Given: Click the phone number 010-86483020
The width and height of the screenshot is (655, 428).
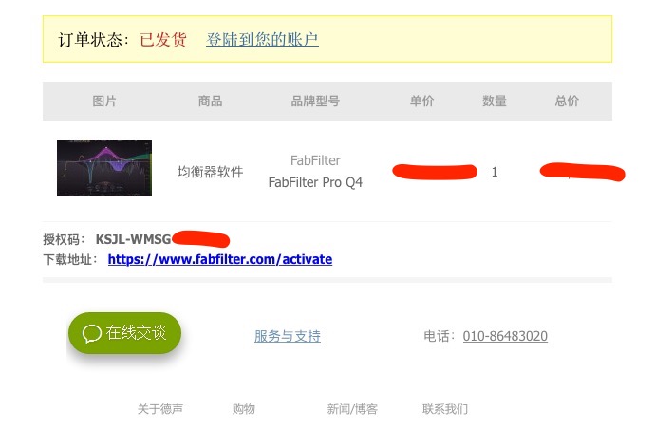Looking at the screenshot, I should tap(505, 336).
